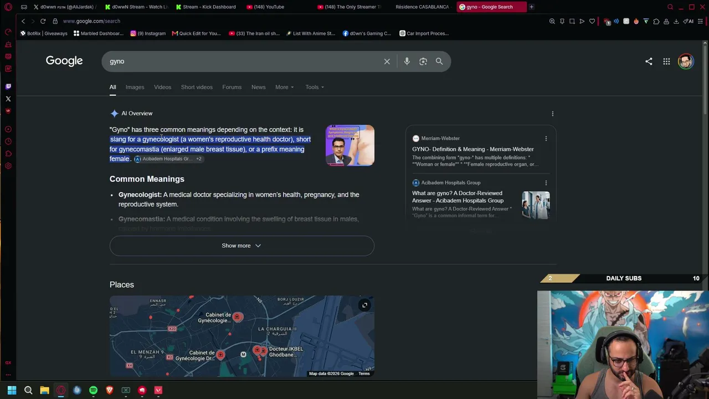Open the Car Import Process bookmark
The image size is (709, 399).
tap(424, 33)
